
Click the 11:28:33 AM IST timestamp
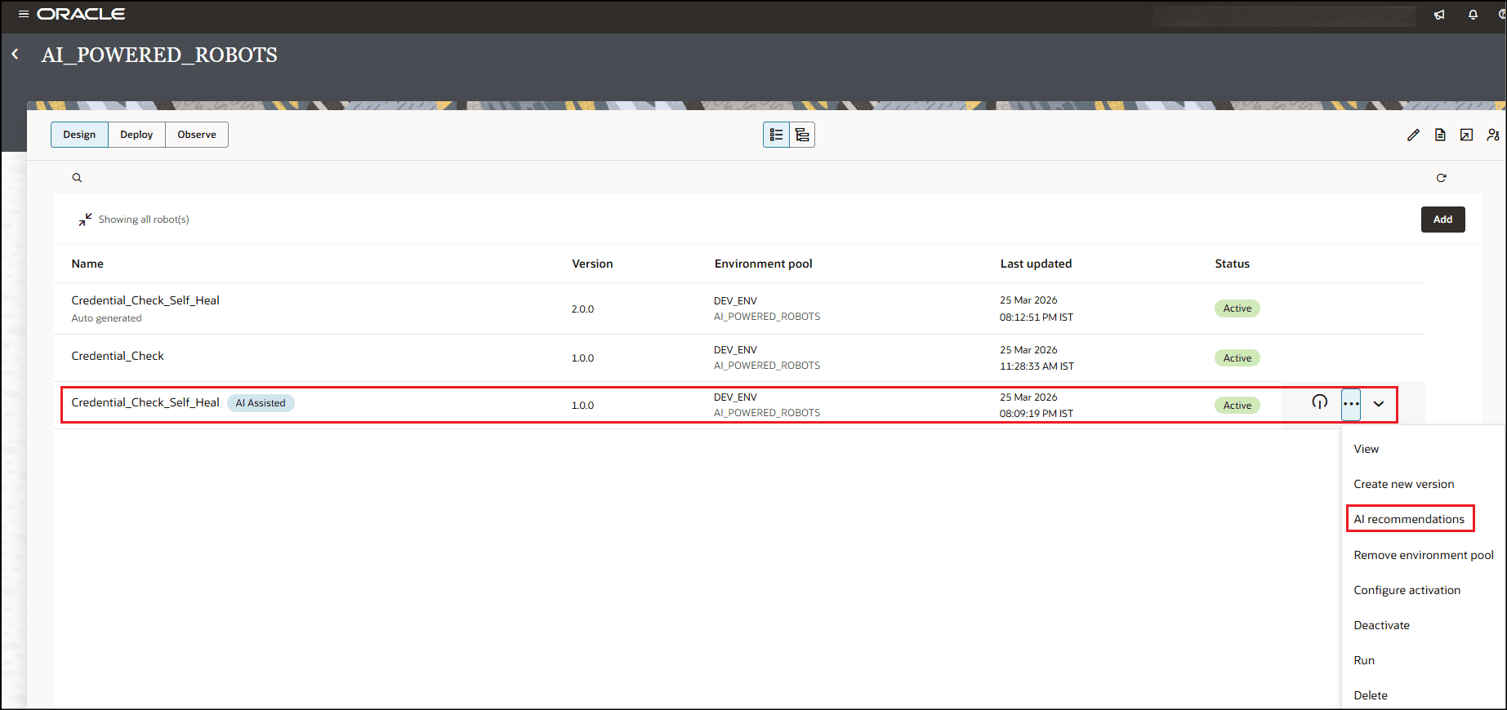(1037, 366)
